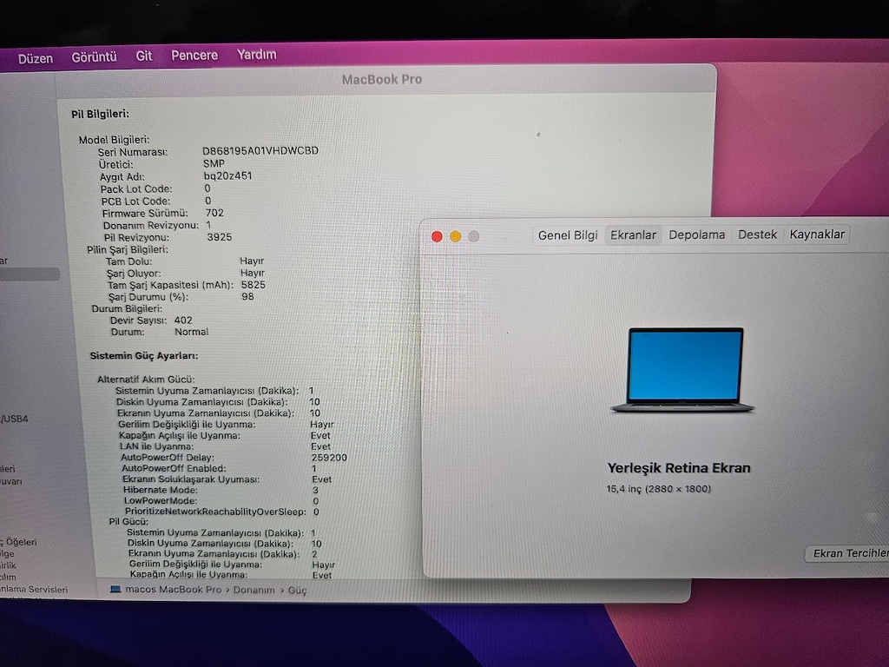Click the 'Durum Bilgileri:' label

pos(127,308)
